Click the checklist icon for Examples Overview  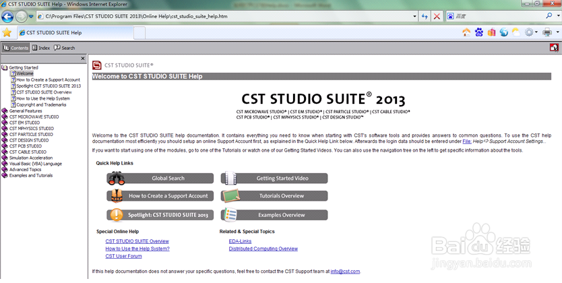[x=230, y=214]
